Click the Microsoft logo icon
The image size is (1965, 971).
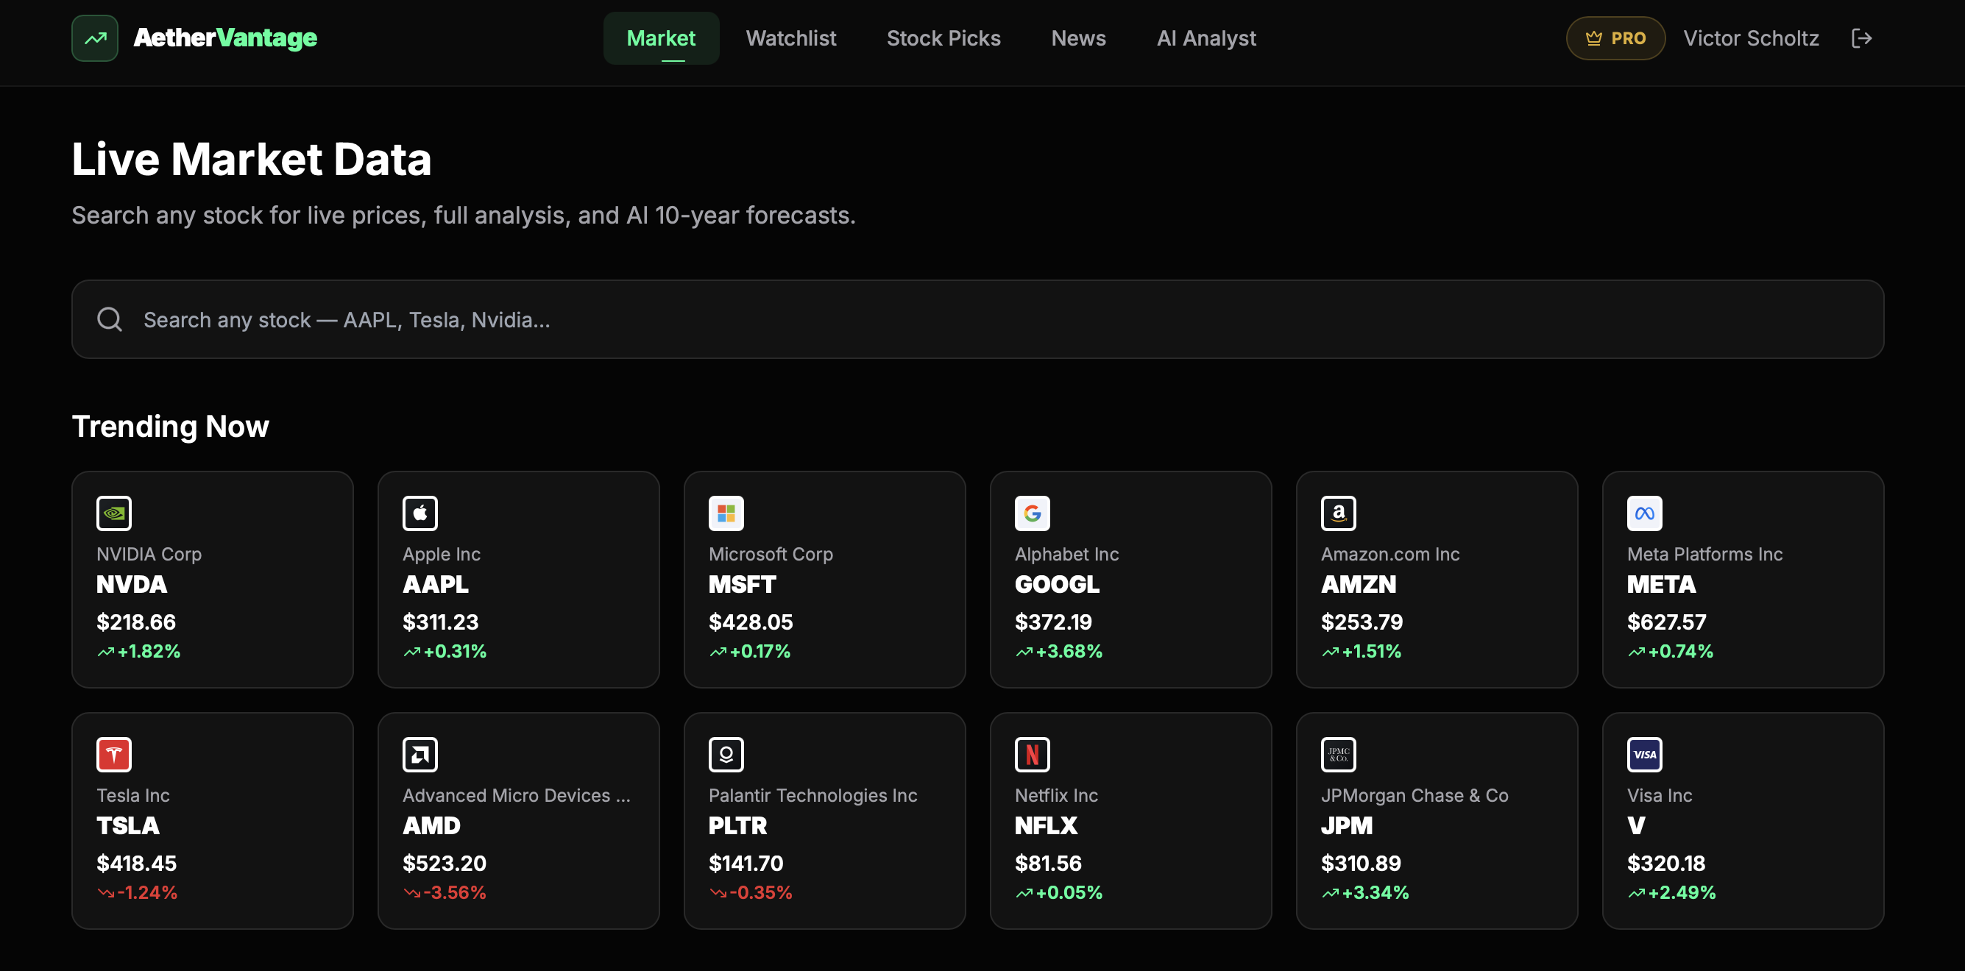pos(726,513)
